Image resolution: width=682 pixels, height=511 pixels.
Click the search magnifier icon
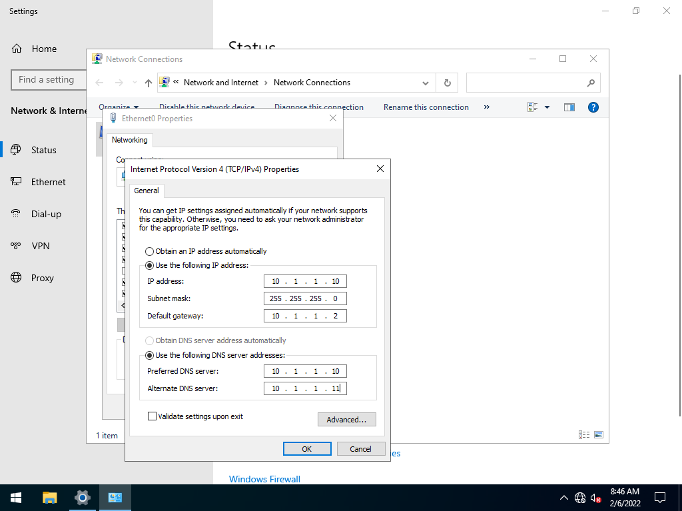pos(591,83)
